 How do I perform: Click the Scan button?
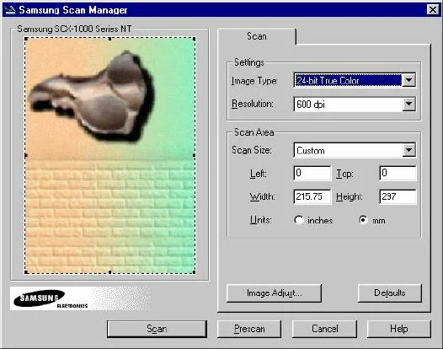tap(157, 329)
